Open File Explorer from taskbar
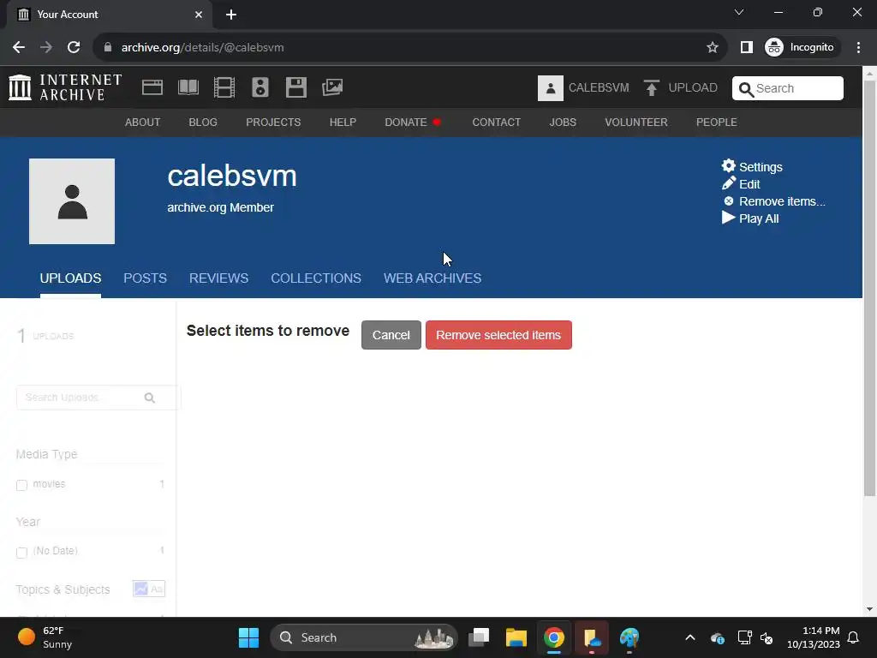The width and height of the screenshot is (877, 658). click(516, 637)
